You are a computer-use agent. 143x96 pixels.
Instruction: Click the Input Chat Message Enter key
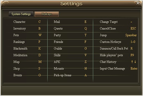pos(134,68)
